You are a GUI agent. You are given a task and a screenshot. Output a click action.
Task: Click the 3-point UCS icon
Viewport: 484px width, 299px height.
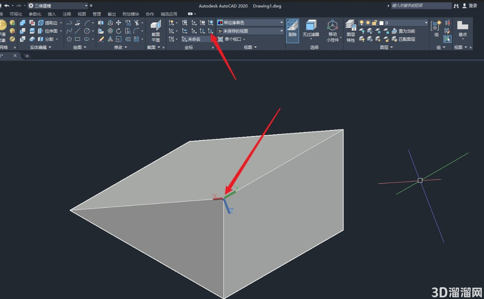coord(210,31)
